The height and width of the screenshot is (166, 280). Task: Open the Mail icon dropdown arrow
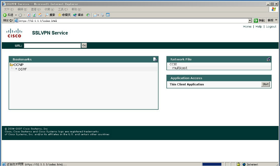pyautogui.click(x=98, y=15)
